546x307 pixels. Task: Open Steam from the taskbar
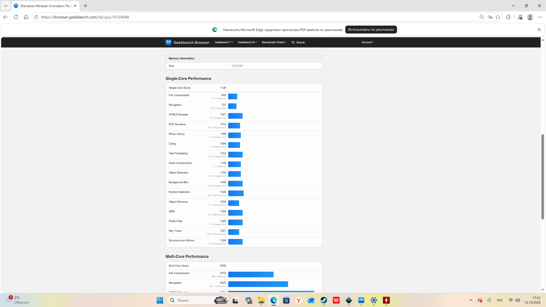[324, 300]
